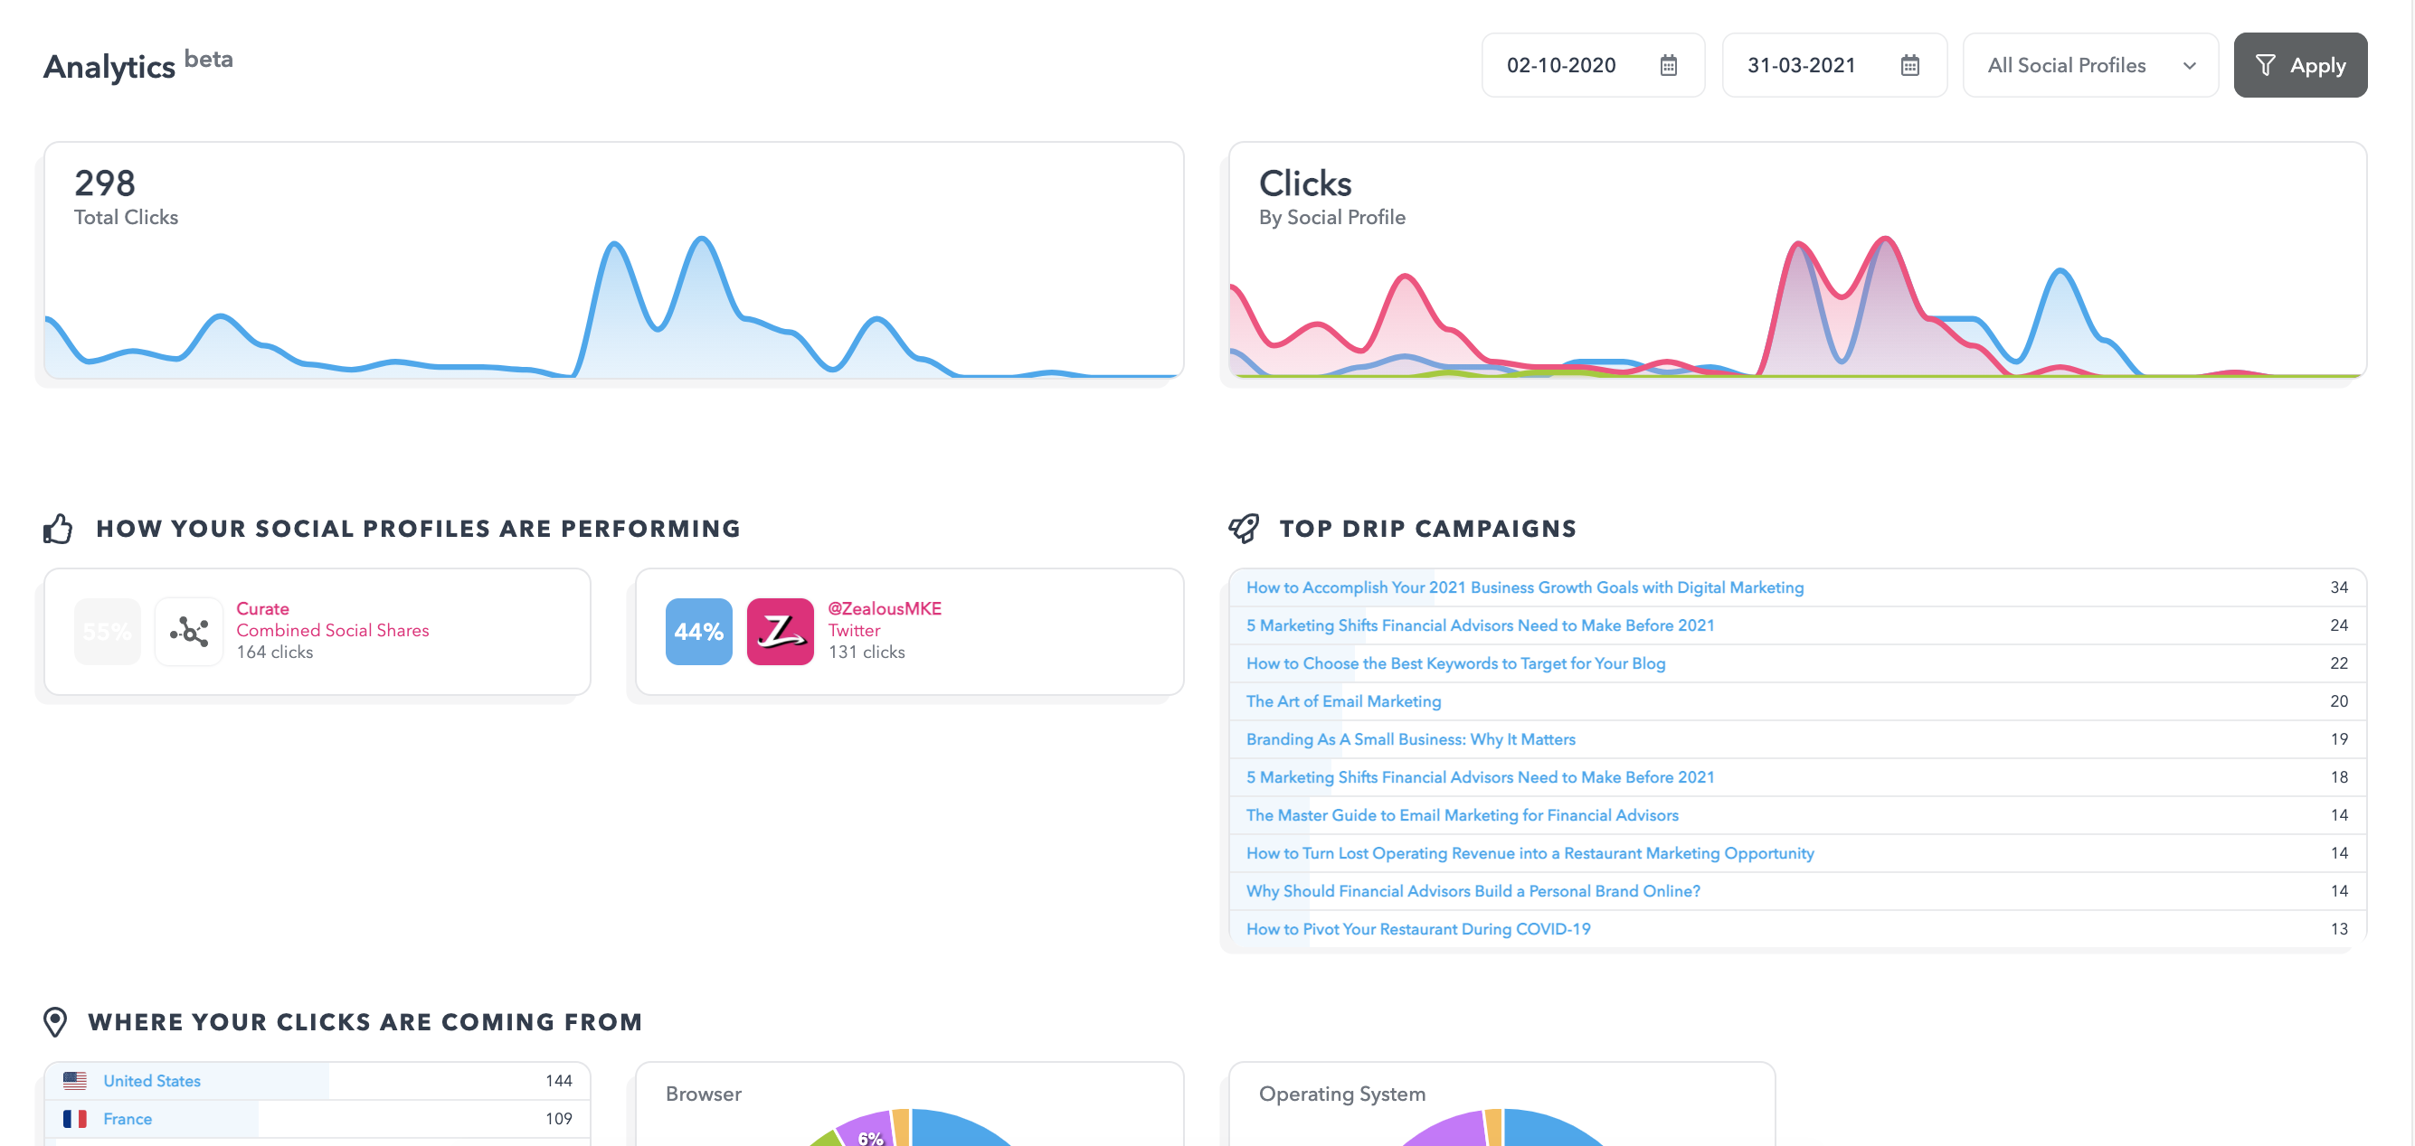Open 'Why Should Financial Advisors Build a Personal Brand' campaign
The height and width of the screenshot is (1146, 2415).
[x=1473, y=891]
